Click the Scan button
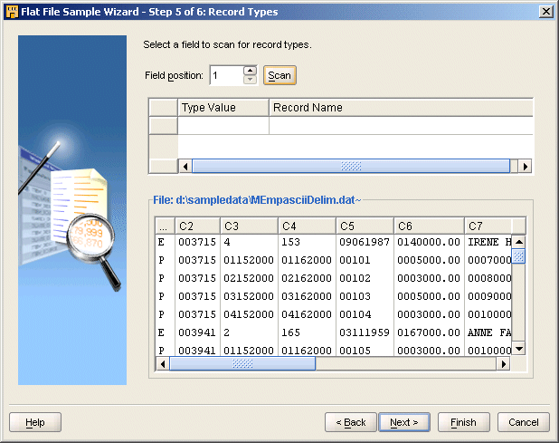Viewport: 559px width, 443px height. [x=279, y=75]
